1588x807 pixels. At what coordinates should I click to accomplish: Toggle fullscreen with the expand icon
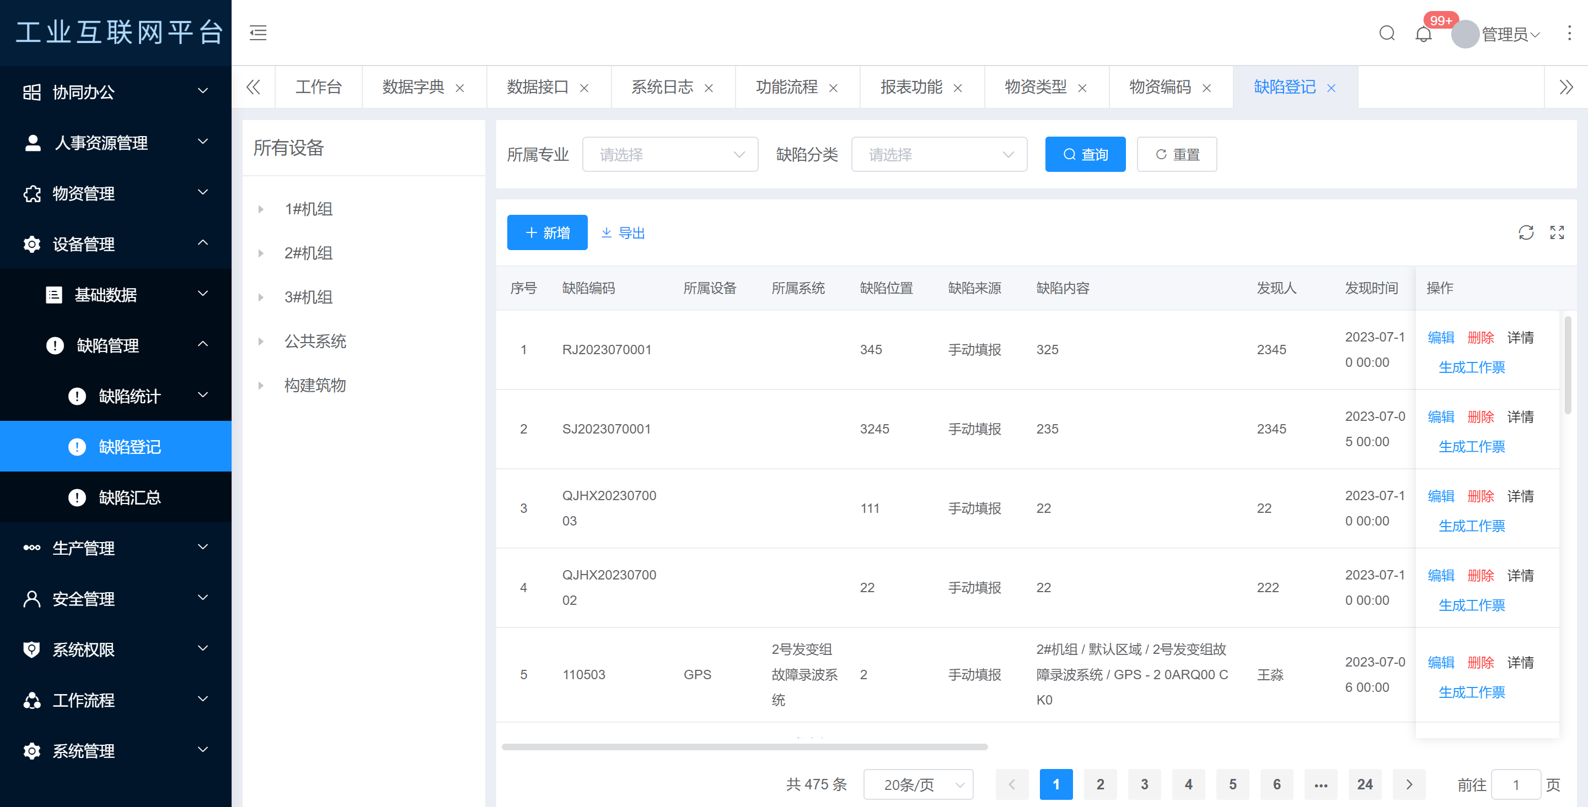(1557, 233)
